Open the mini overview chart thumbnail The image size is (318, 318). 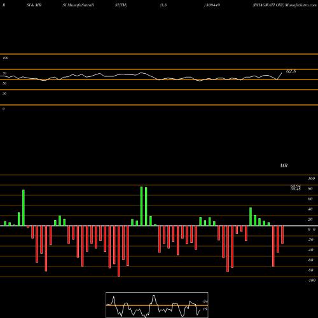(157, 305)
